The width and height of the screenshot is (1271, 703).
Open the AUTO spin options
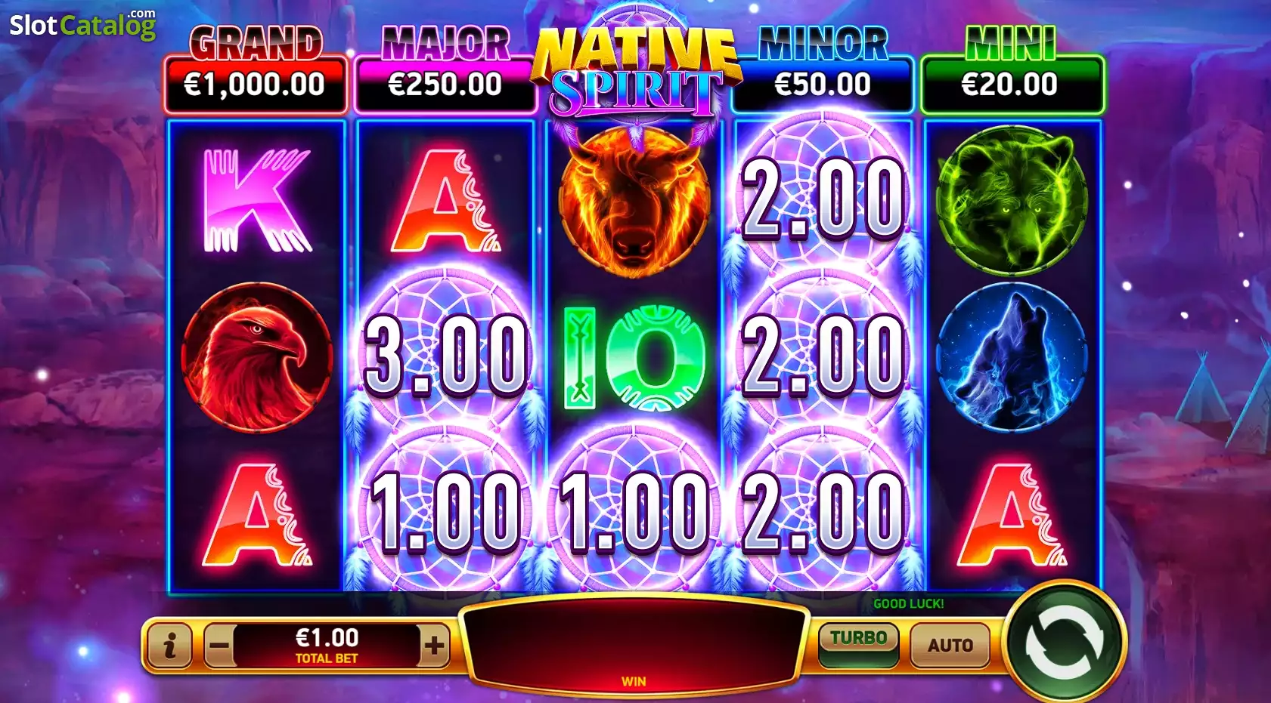pyautogui.click(x=950, y=645)
